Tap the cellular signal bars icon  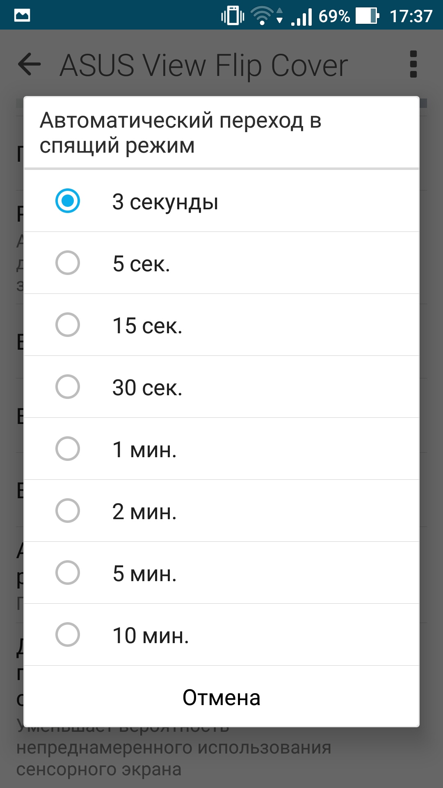(x=301, y=17)
